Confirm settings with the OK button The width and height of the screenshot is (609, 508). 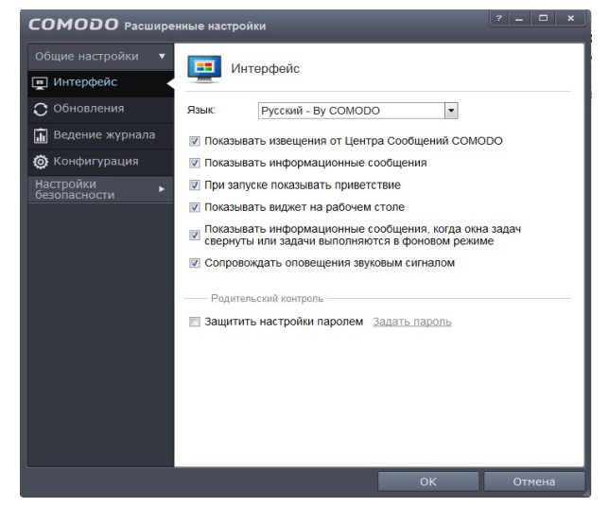click(x=428, y=482)
